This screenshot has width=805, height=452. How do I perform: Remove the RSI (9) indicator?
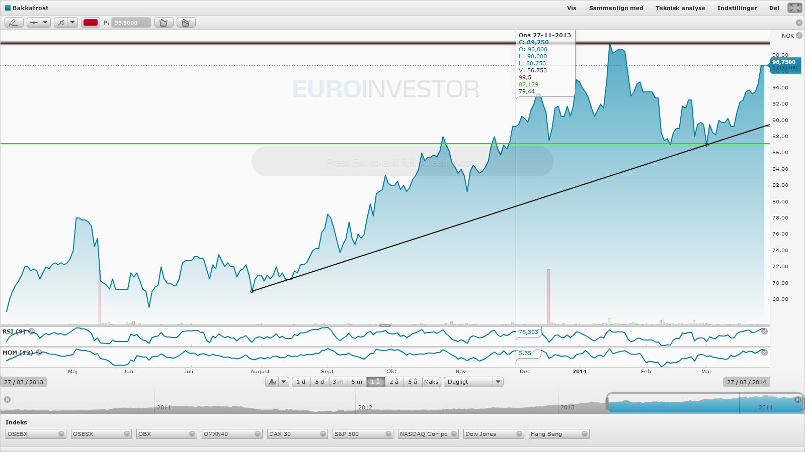coord(32,331)
